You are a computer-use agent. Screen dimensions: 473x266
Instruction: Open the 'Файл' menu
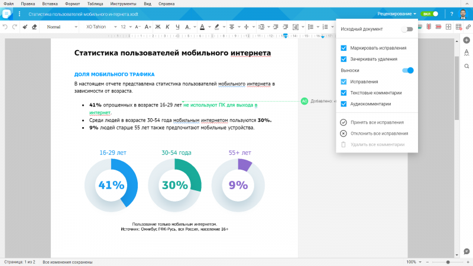(x=9, y=4)
